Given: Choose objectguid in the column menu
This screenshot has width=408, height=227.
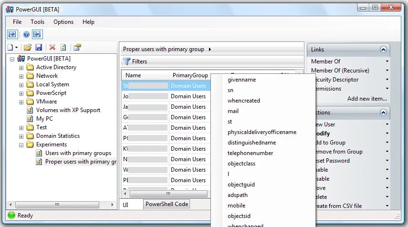Looking at the screenshot, I should pos(241,185).
